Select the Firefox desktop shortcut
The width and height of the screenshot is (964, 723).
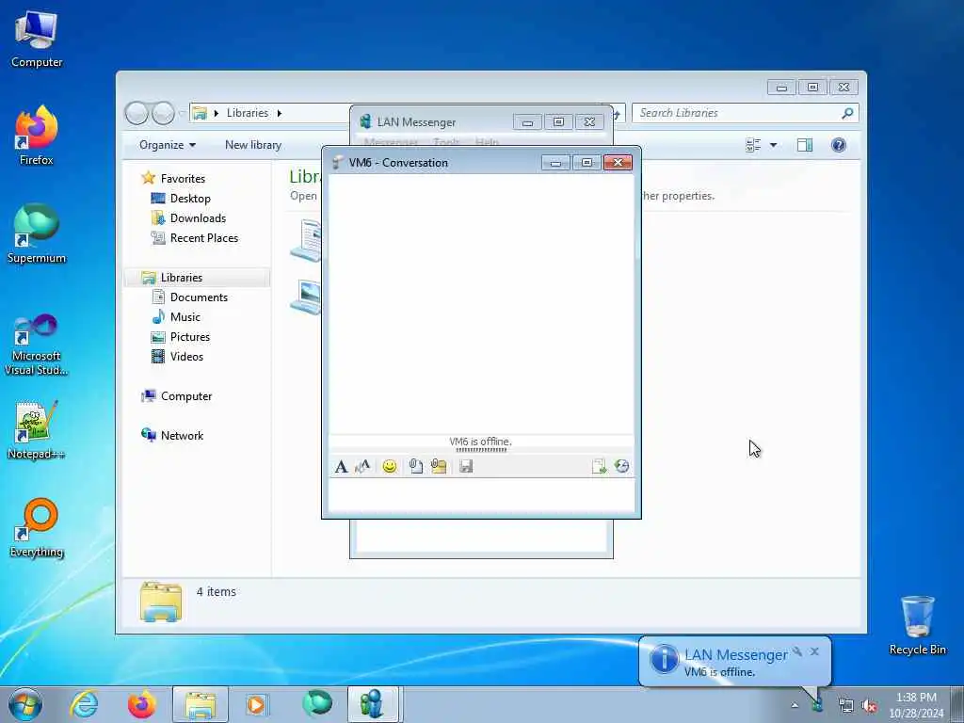[x=37, y=136]
